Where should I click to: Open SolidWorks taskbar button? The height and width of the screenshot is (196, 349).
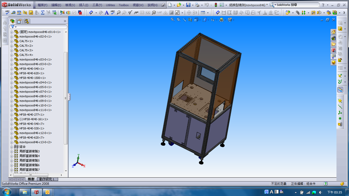[37, 192]
